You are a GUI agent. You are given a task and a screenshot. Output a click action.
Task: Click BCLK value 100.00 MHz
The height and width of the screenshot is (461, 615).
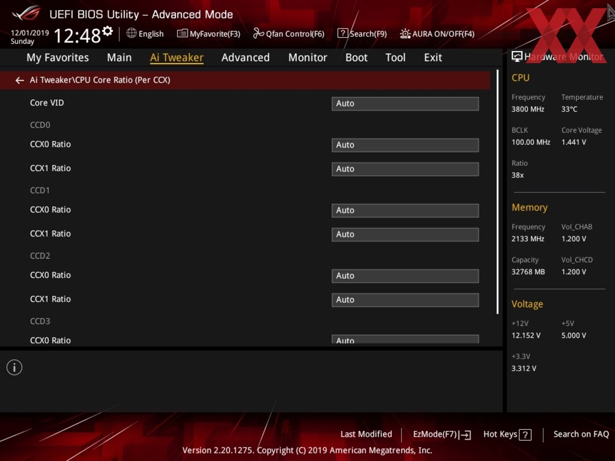531,142
